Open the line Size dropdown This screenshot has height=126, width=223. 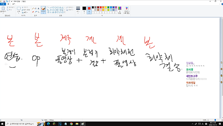[78, 10]
